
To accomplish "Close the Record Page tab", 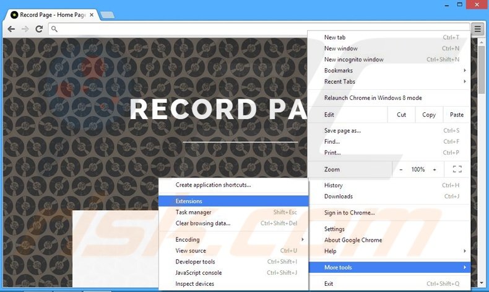I will pyautogui.click(x=92, y=15).
